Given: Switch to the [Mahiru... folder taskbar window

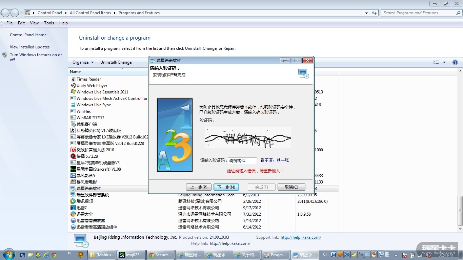Looking at the screenshot, I should (102, 255).
